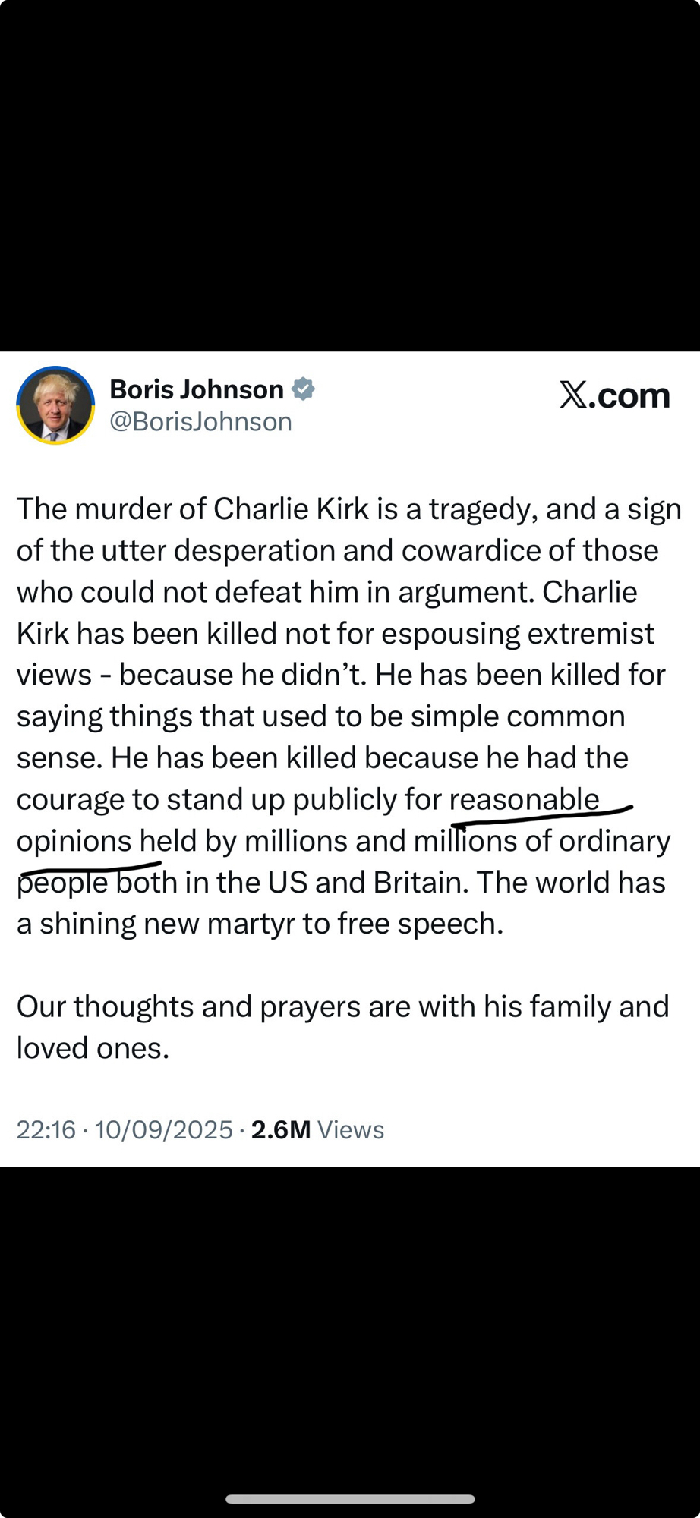Click the words "loved ones." at the end
This screenshot has height=1518, width=700.
pos(93,1048)
